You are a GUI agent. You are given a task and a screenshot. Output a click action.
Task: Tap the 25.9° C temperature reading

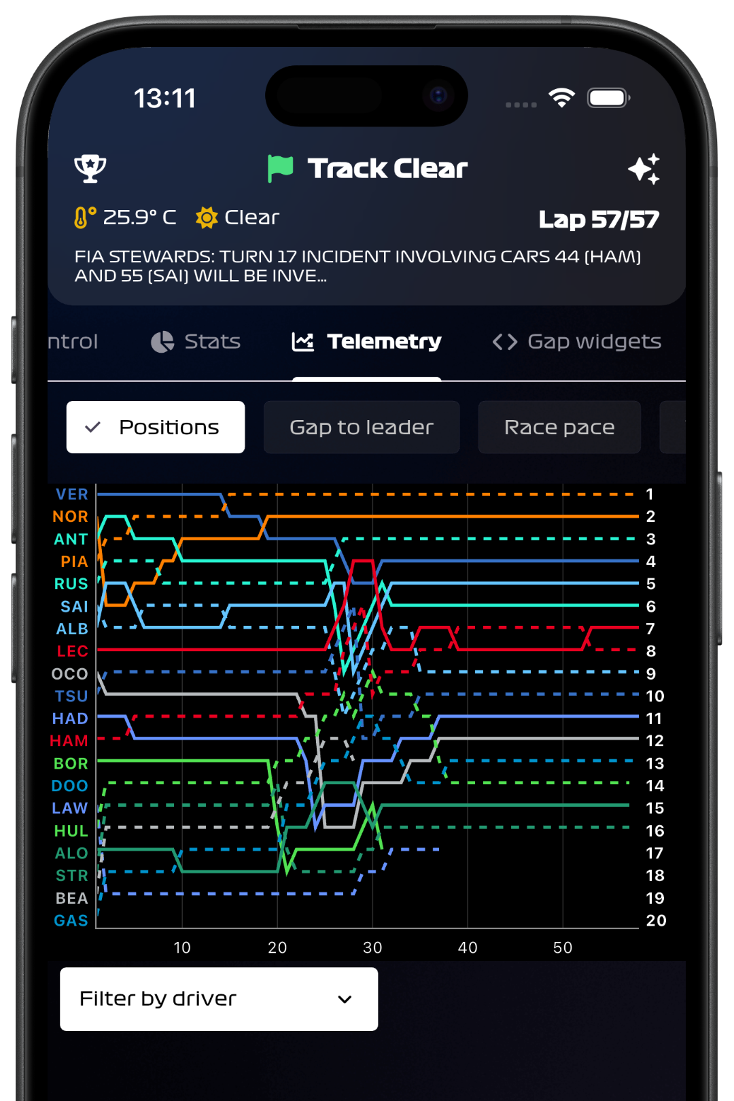tap(139, 217)
